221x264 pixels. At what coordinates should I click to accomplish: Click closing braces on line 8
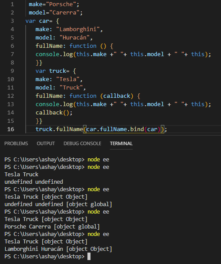pos(39,63)
